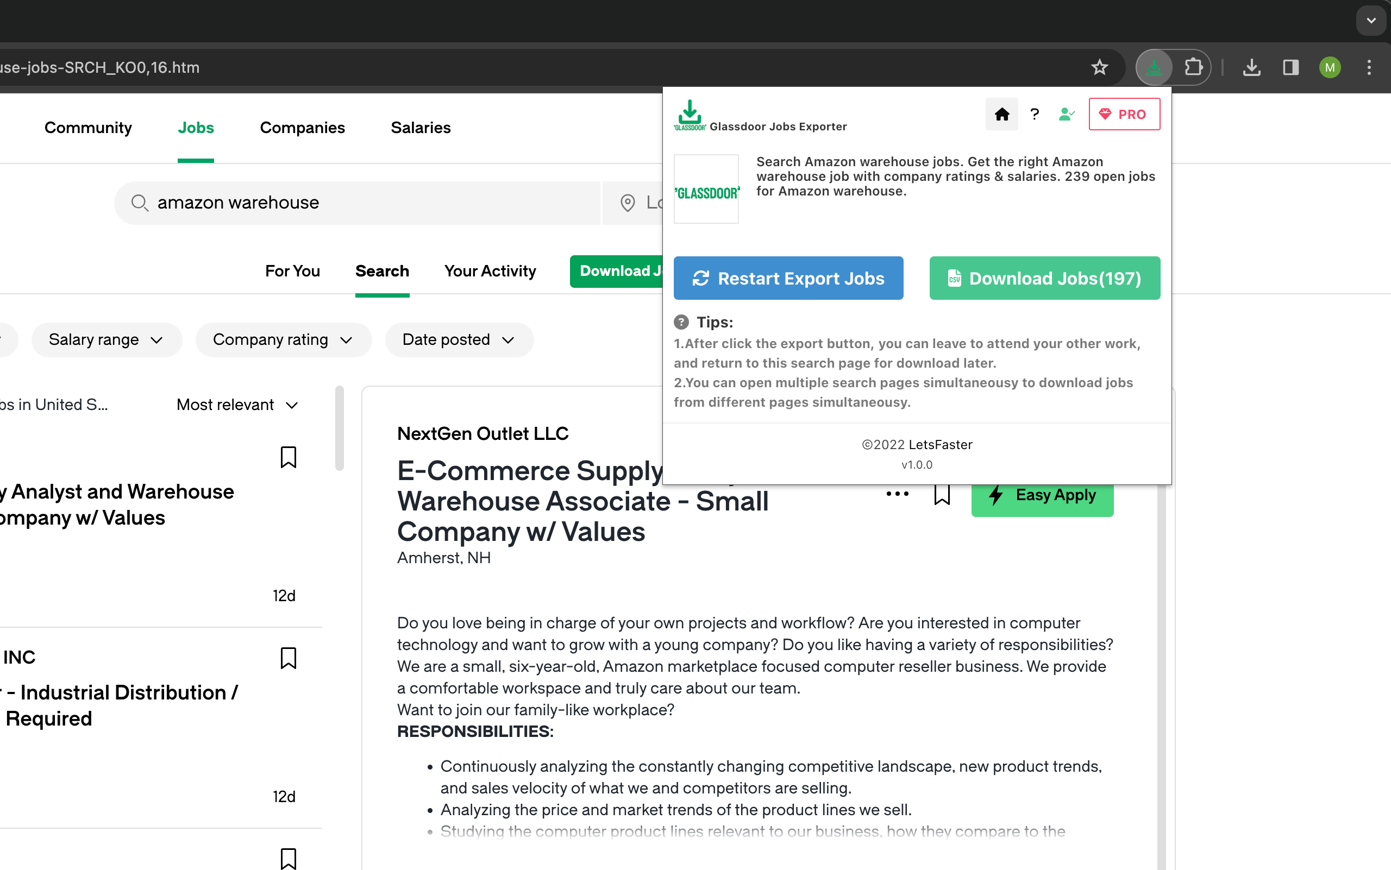Click the job detail panel scrollbar
This screenshot has width=1391, height=870.
coord(1162,676)
